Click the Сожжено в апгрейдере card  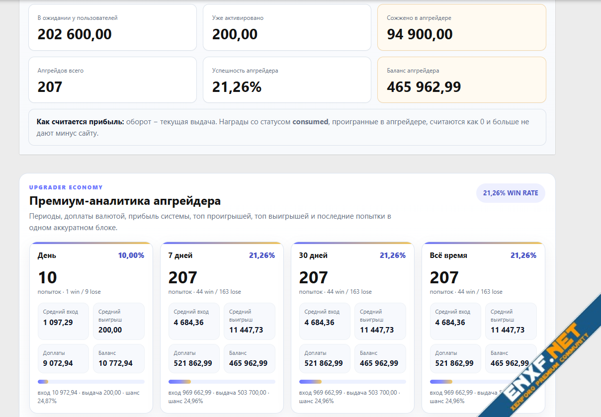point(462,27)
